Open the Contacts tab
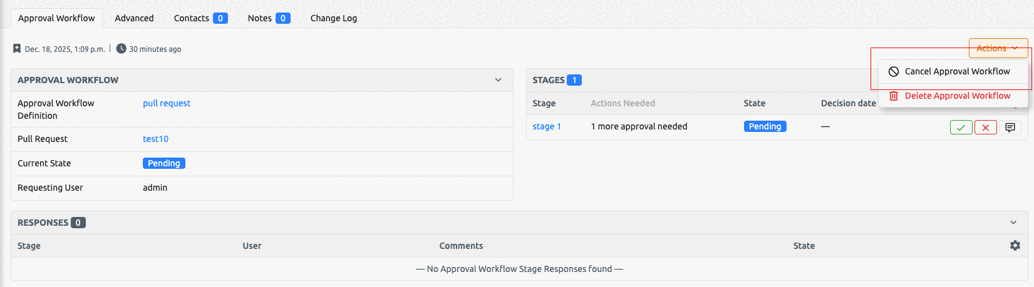Screen dimensions: 1034x287 coord(200,18)
